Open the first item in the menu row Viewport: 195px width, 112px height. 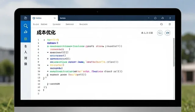(36, 24)
